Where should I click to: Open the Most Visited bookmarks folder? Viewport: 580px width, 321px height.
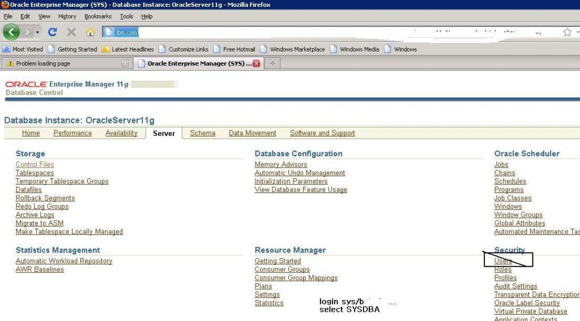pos(23,49)
